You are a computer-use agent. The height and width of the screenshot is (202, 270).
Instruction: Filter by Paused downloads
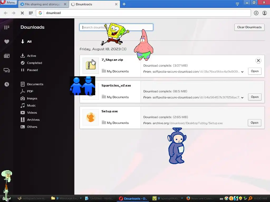[x=29, y=70]
